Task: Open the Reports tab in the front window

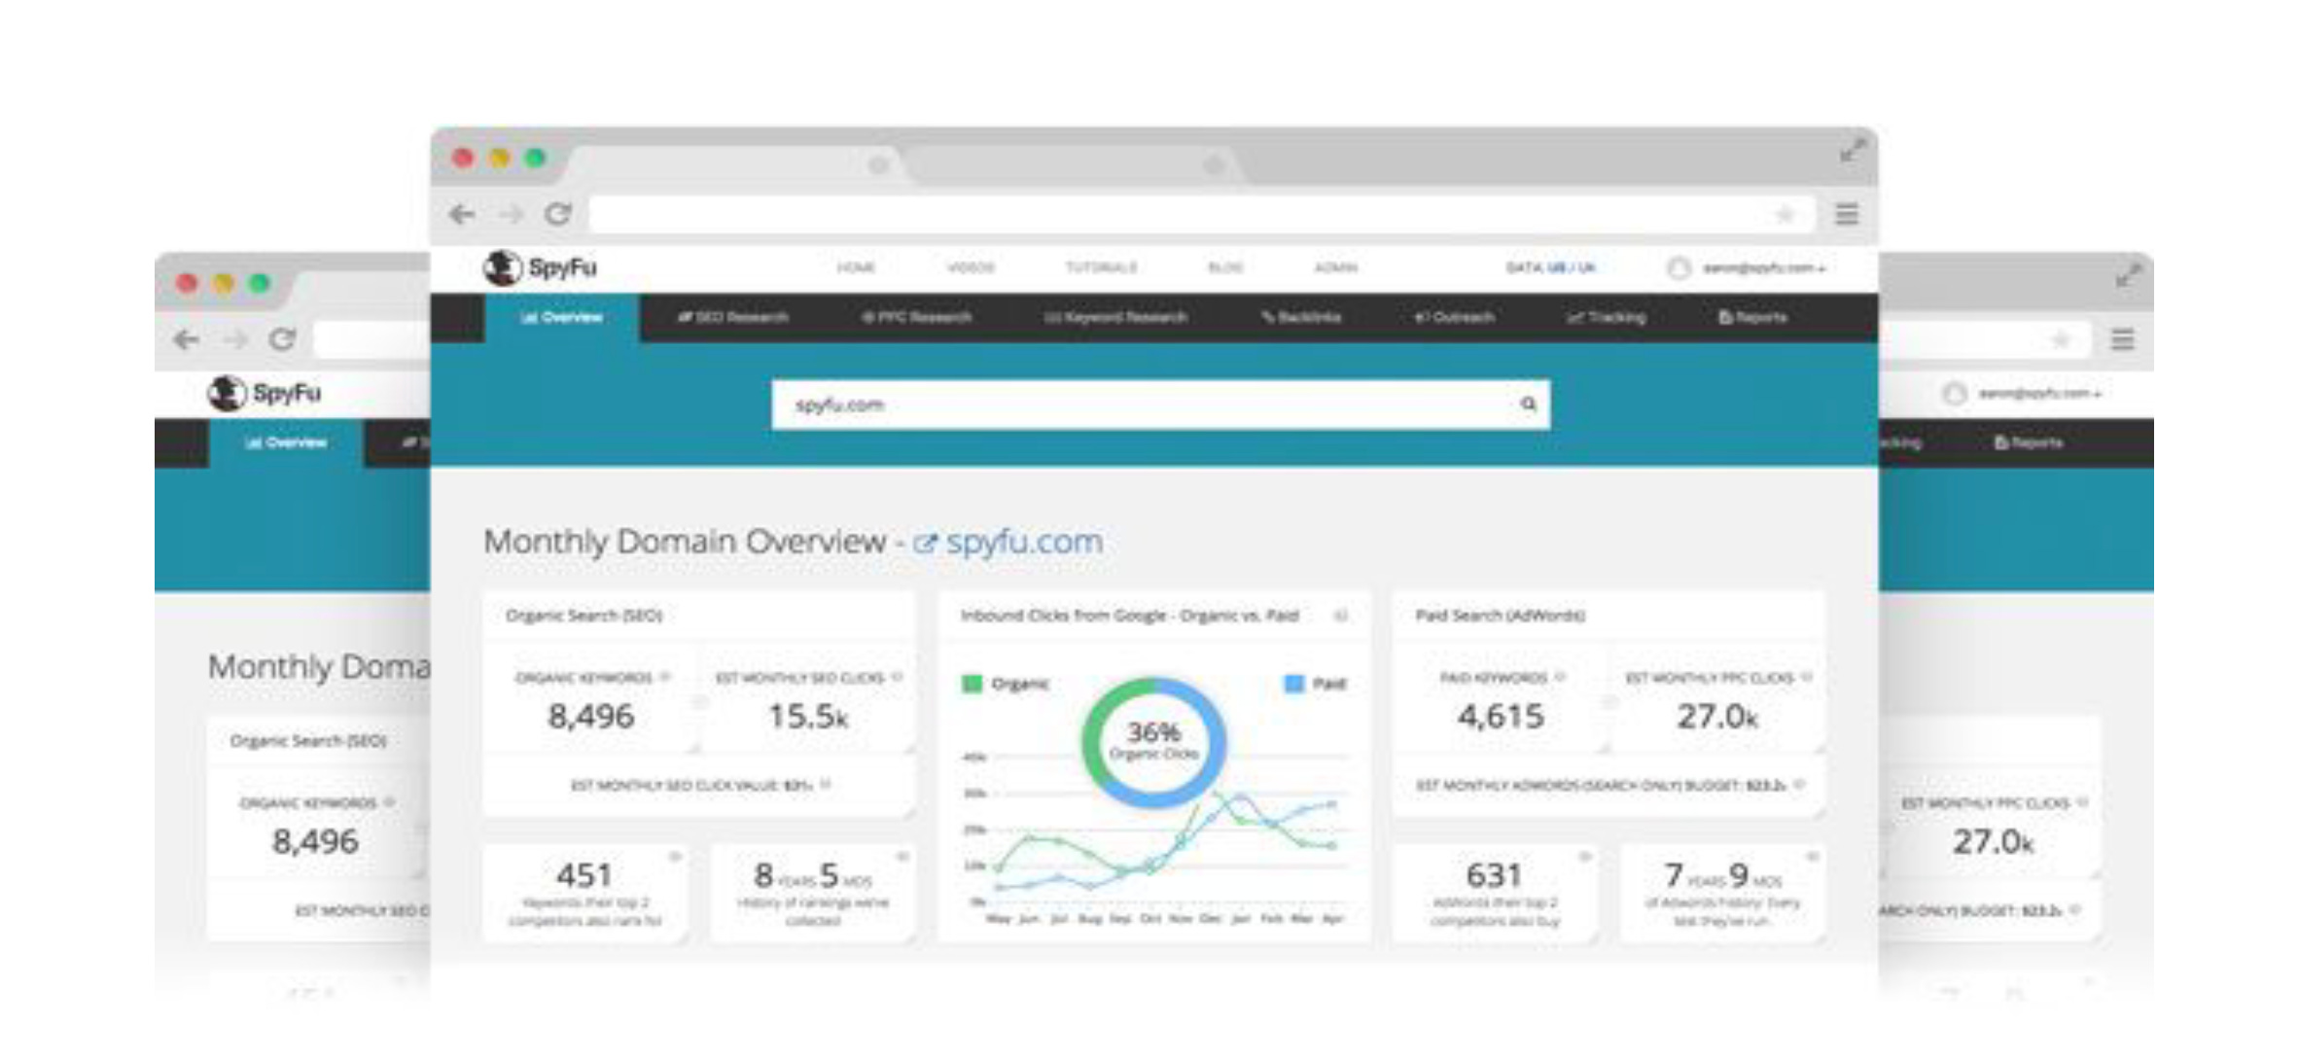Action: (1752, 317)
